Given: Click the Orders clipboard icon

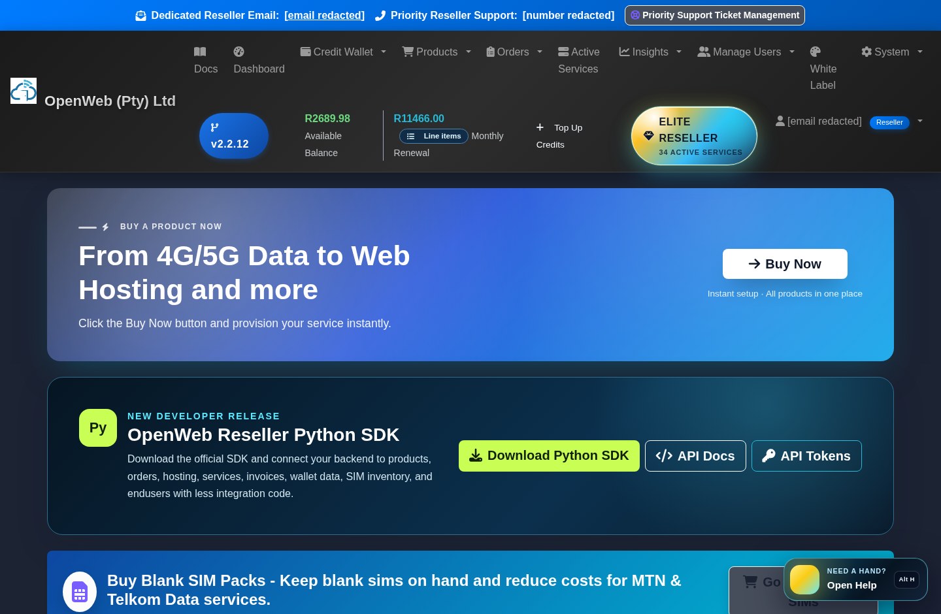Looking at the screenshot, I should pyautogui.click(x=490, y=52).
